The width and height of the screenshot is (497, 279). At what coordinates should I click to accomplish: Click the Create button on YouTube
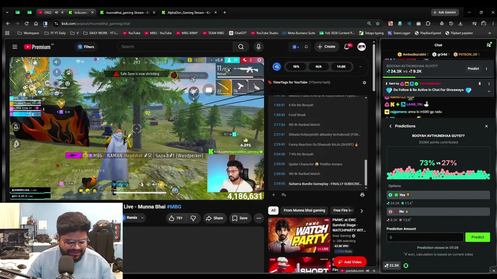coord(326,47)
